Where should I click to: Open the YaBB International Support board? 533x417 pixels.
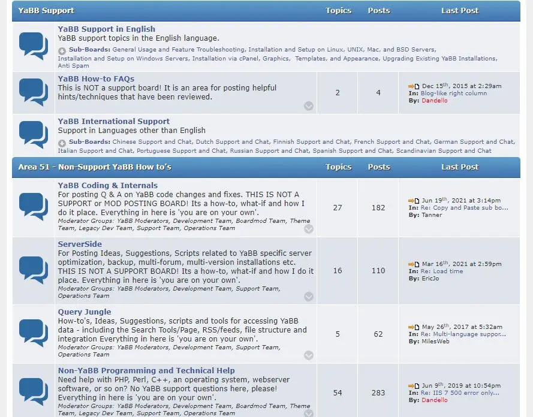click(114, 121)
